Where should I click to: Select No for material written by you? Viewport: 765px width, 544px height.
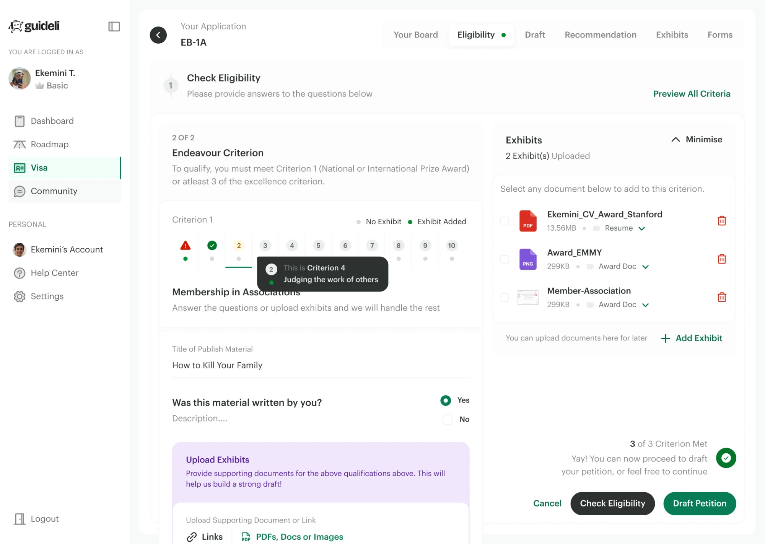[x=448, y=419]
